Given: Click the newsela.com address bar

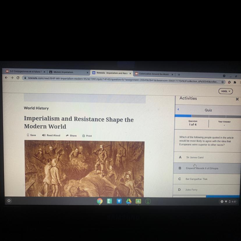Looking at the screenshot, I should pyautogui.click(x=123, y=80).
